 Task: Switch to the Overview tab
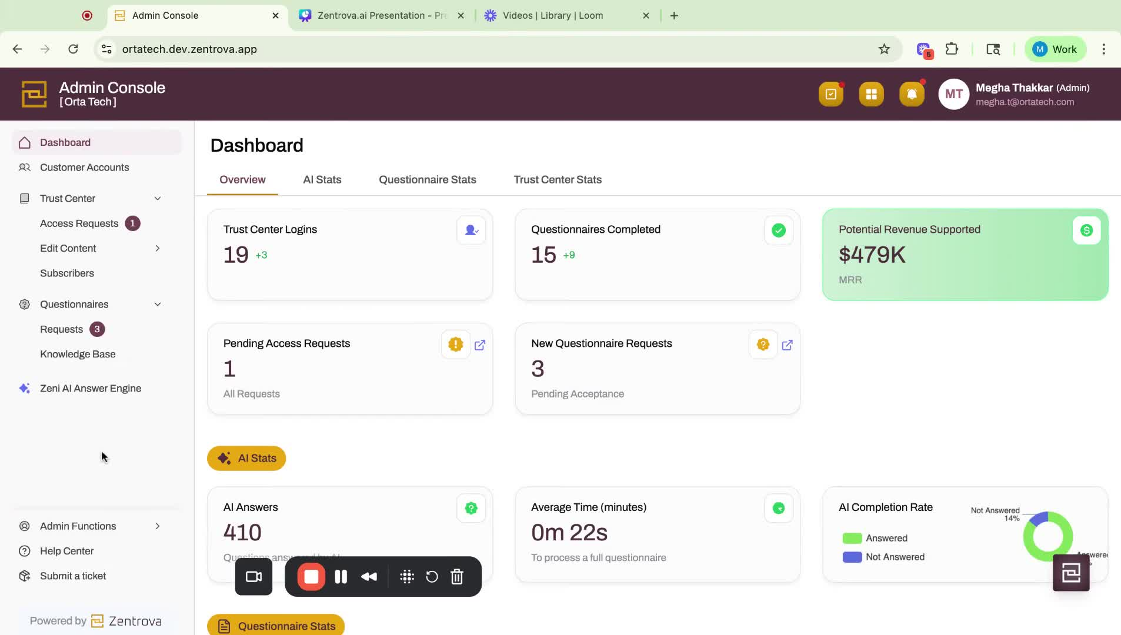click(x=242, y=180)
